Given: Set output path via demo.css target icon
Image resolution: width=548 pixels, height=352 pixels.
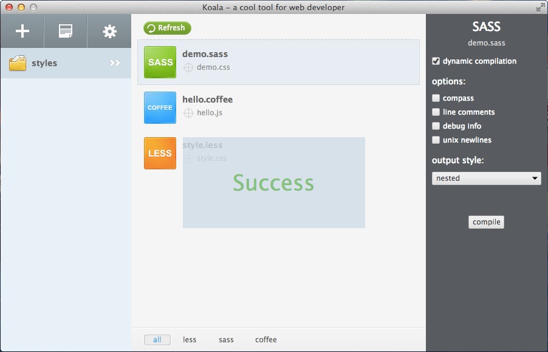Looking at the screenshot, I should click(x=188, y=67).
